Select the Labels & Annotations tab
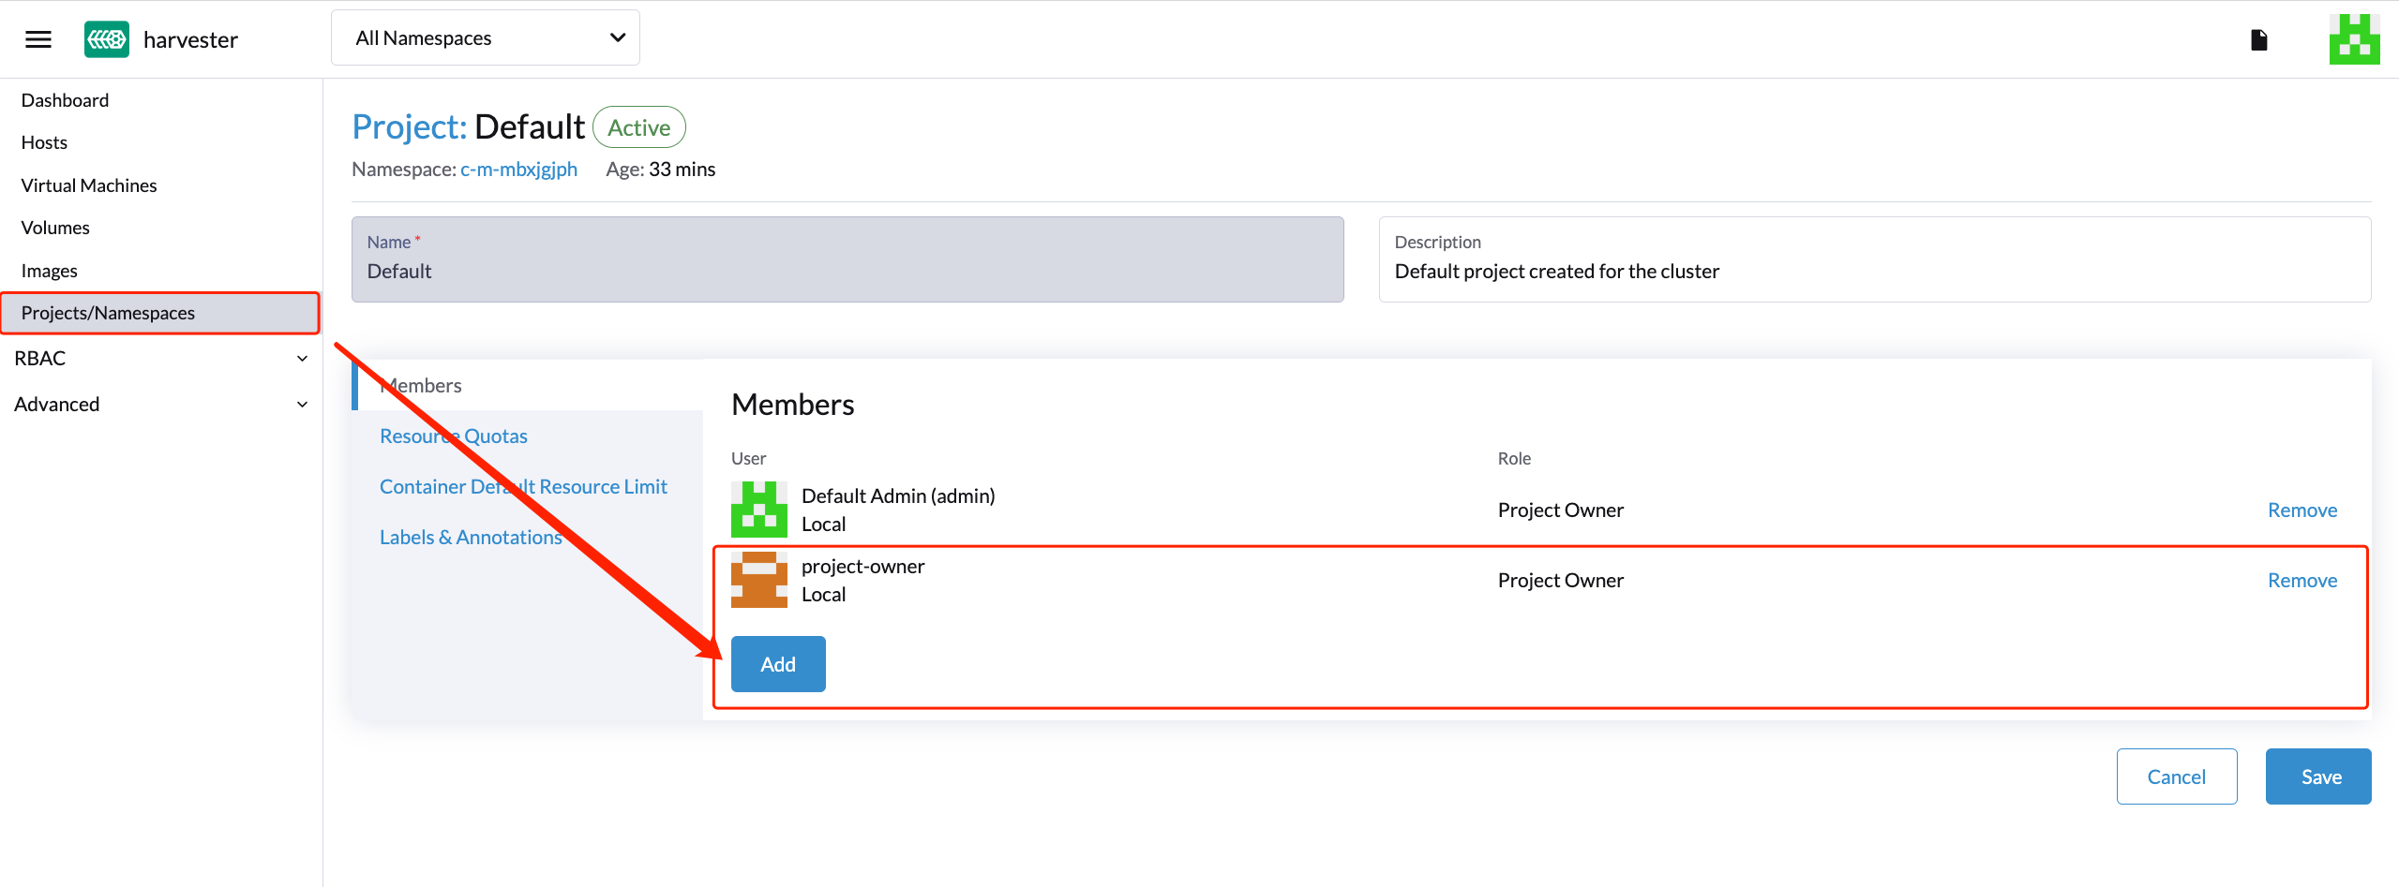This screenshot has width=2399, height=887. 471,538
